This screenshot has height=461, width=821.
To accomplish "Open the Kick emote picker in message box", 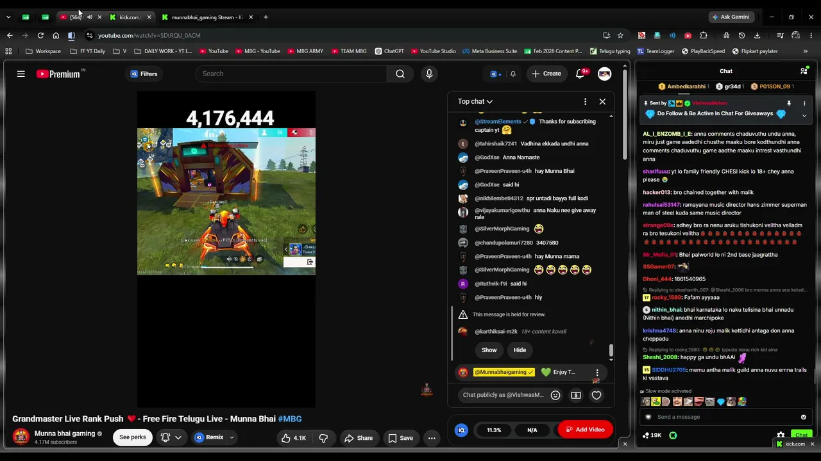I will point(803,417).
